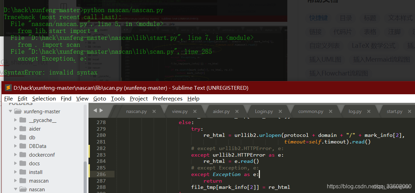415x193 pixels.
Task: Open the Edit menu
Action: [23, 99]
